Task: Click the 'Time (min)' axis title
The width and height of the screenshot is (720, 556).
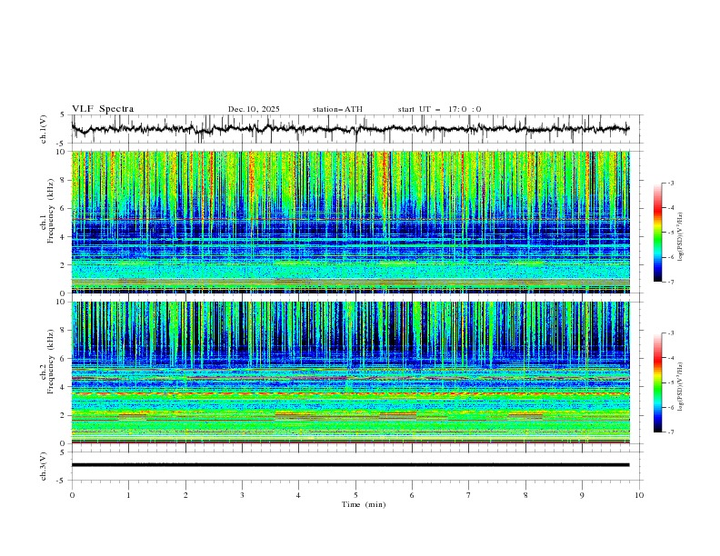Action: 364,504
